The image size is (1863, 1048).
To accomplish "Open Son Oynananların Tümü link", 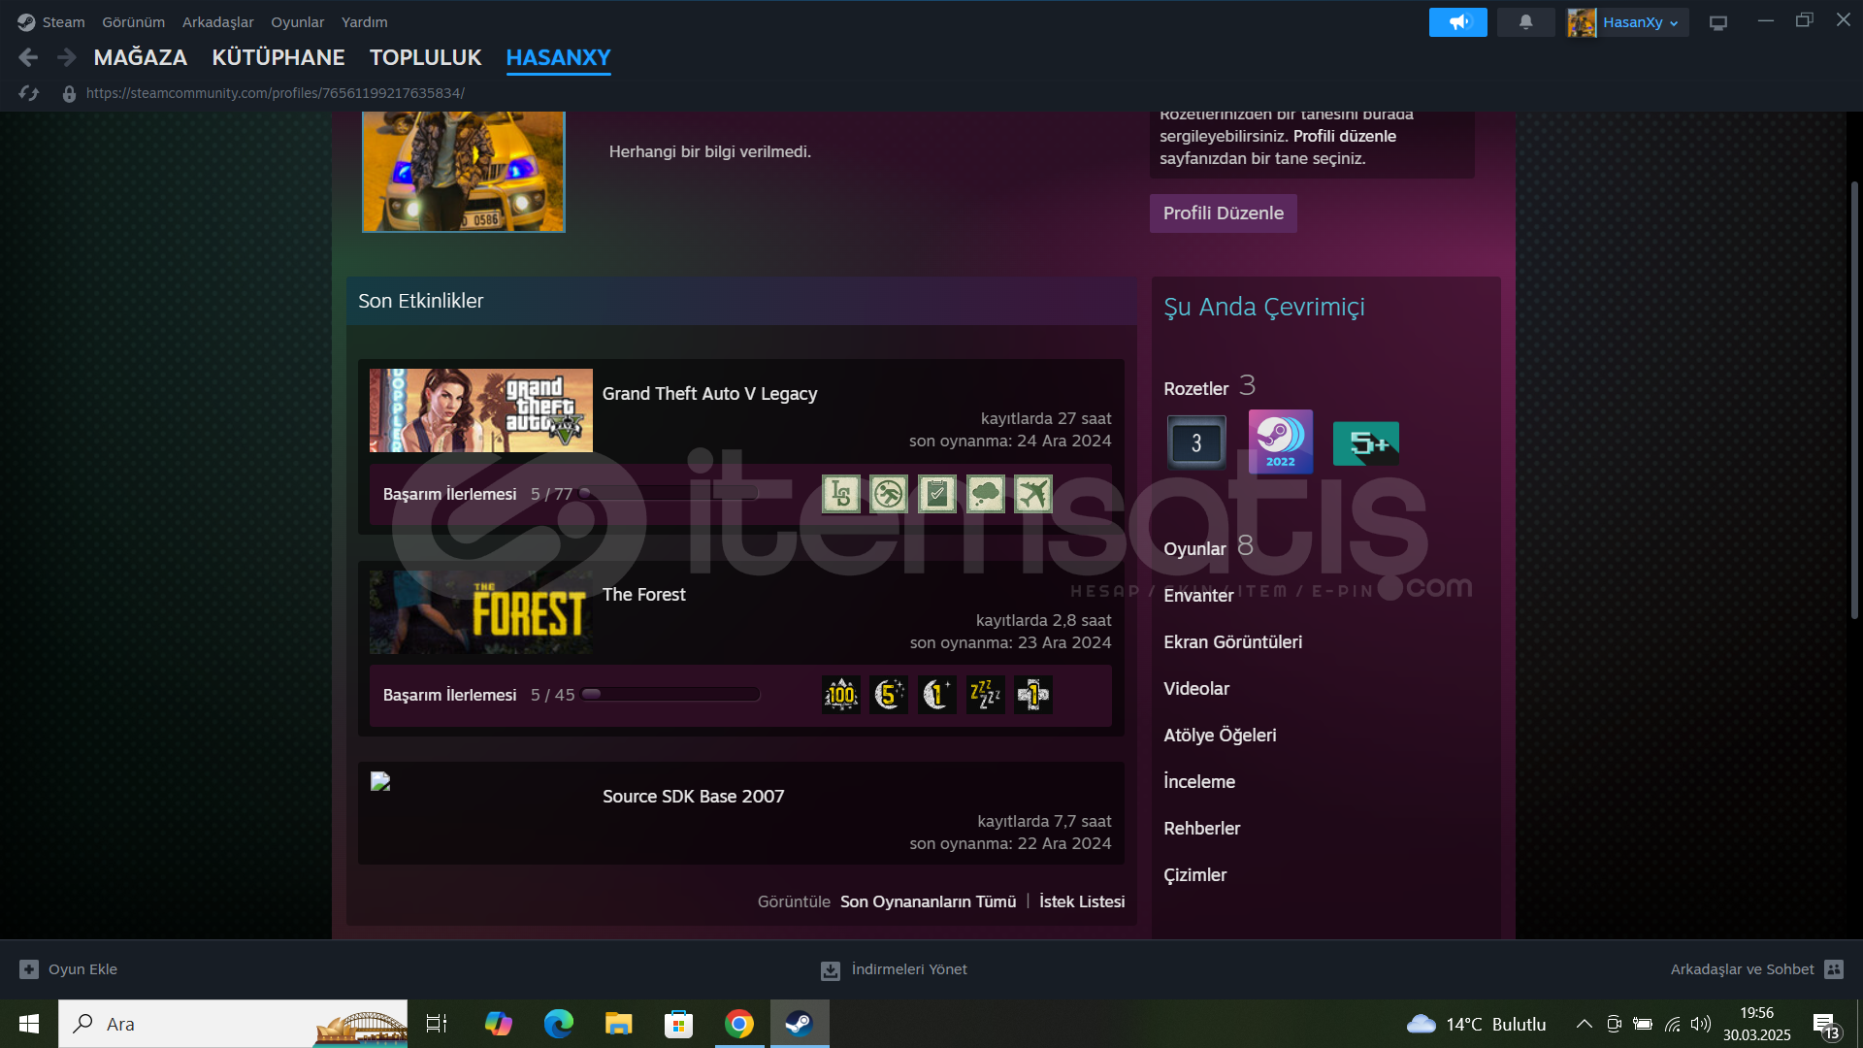I will (x=928, y=901).
